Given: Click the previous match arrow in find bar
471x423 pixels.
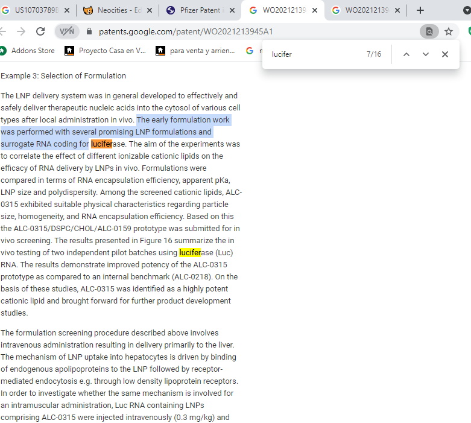Looking at the screenshot, I should click(406, 54).
